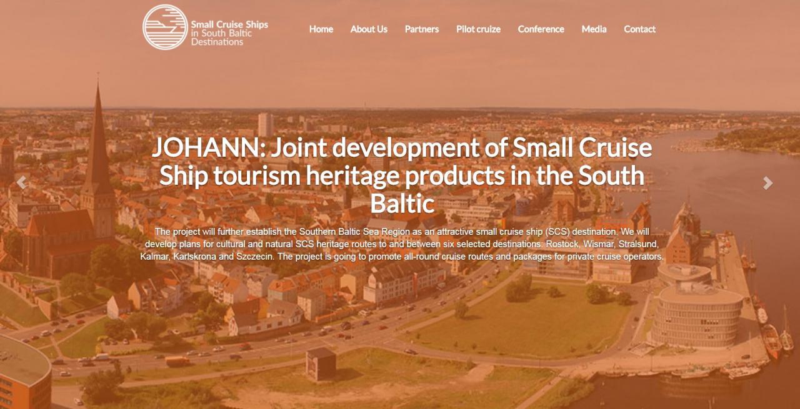Viewport: 800px width, 409px height.
Task: Click the Contact navigation link
Action: pyautogui.click(x=639, y=29)
